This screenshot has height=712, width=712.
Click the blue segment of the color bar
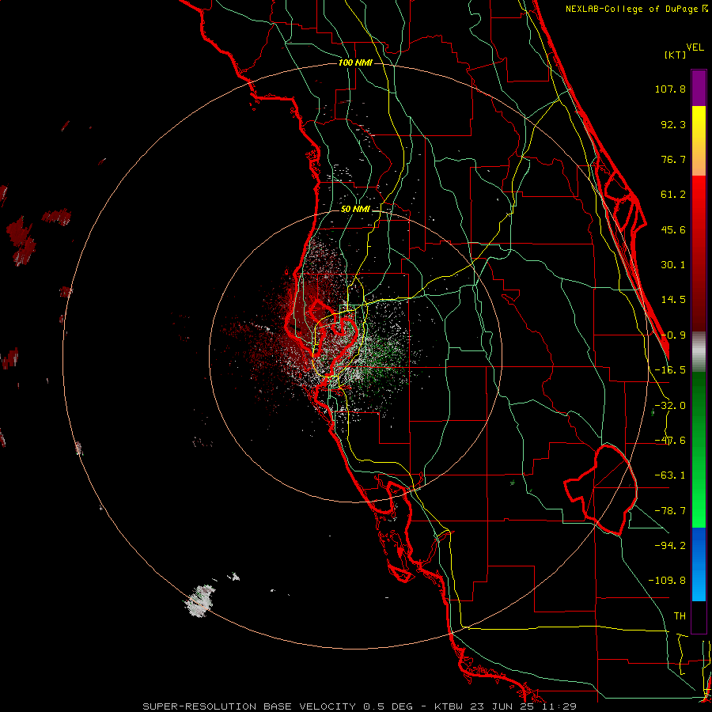[699, 564]
